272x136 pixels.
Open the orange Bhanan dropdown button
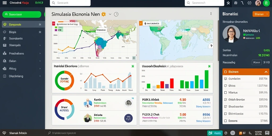point(261,14)
